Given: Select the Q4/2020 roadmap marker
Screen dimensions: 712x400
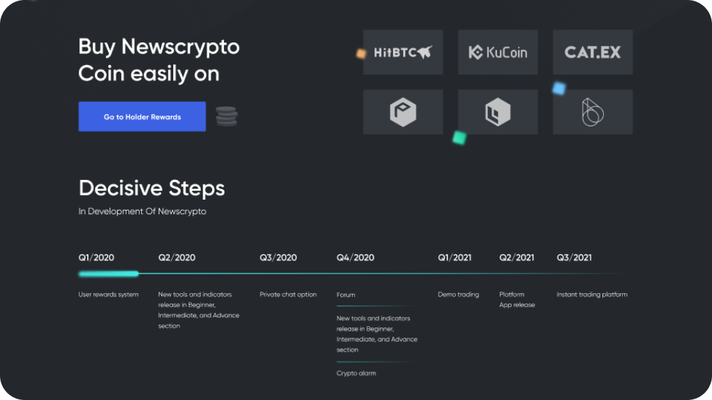Looking at the screenshot, I should (355, 258).
